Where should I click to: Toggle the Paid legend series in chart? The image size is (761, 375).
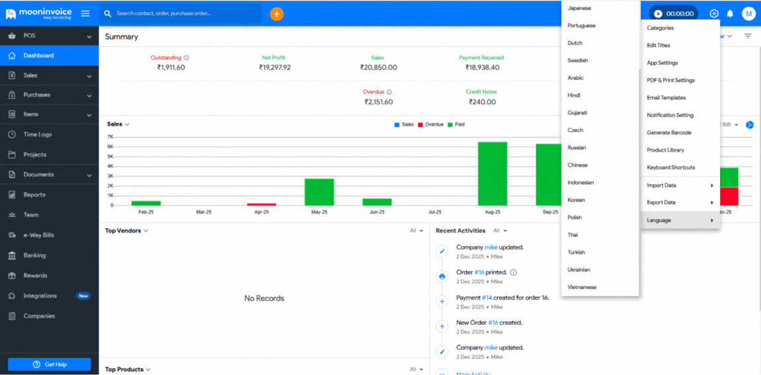click(456, 124)
